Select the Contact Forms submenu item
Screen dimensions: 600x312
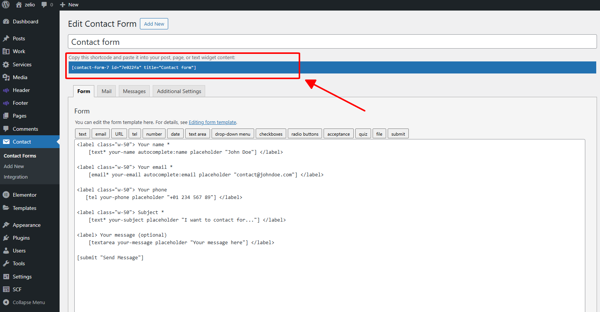(x=20, y=156)
